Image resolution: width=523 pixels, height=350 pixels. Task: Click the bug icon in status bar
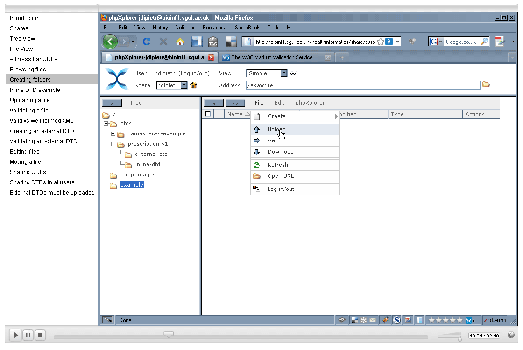385,320
